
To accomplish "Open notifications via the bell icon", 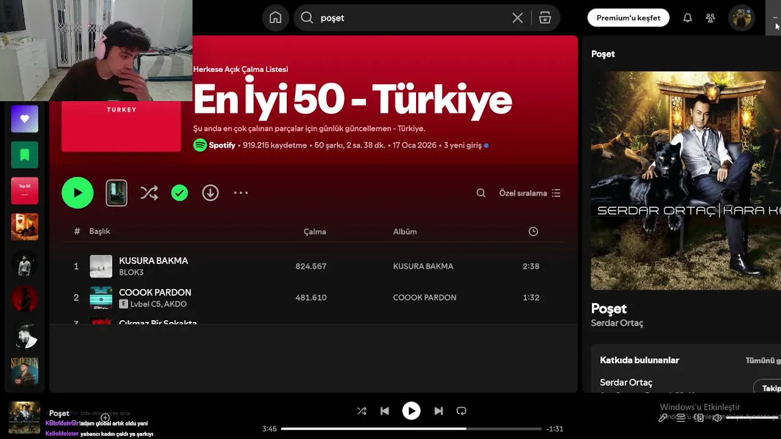I will [688, 18].
